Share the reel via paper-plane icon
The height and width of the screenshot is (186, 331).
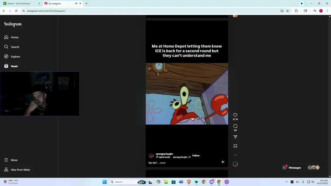tap(235, 137)
